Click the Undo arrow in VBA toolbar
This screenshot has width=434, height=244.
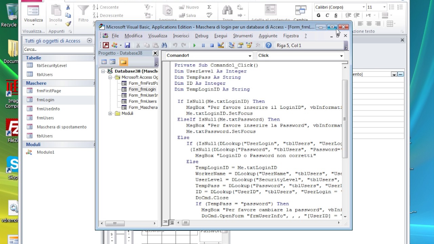click(175, 45)
